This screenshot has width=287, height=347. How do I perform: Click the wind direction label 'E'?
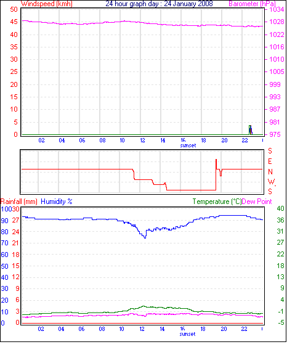pyautogui.click(x=270, y=161)
